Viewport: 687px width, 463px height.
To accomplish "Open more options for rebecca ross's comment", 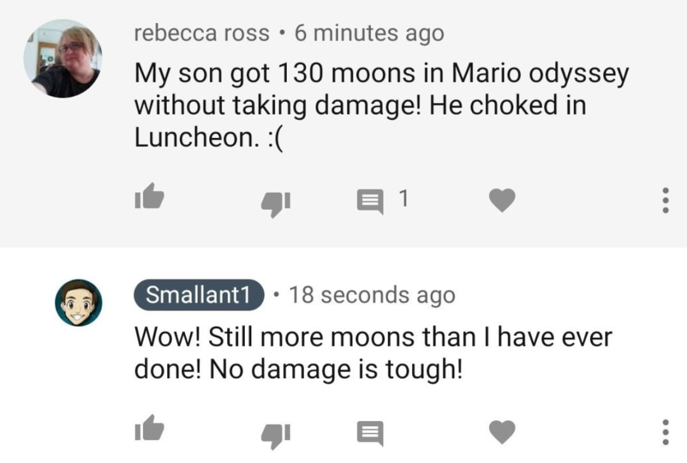I will 665,202.
